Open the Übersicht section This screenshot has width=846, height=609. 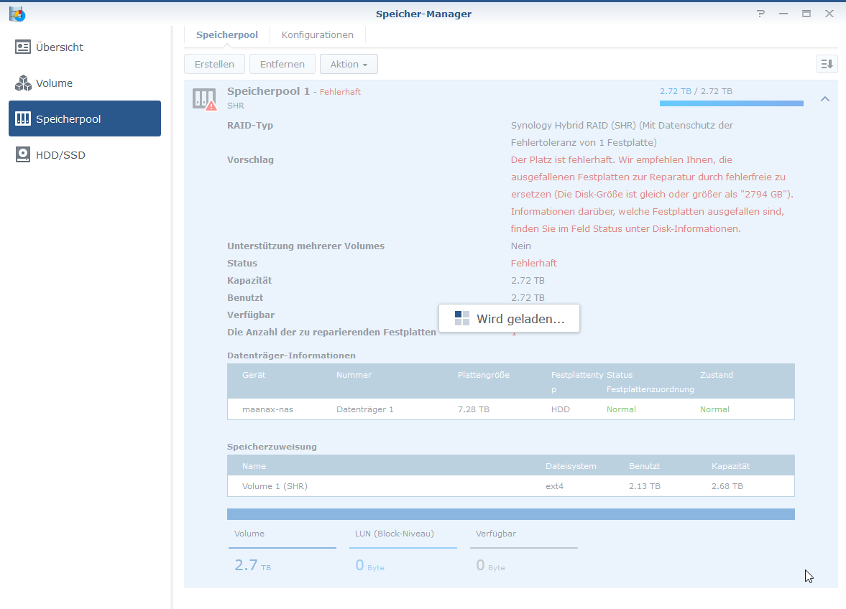click(85, 47)
